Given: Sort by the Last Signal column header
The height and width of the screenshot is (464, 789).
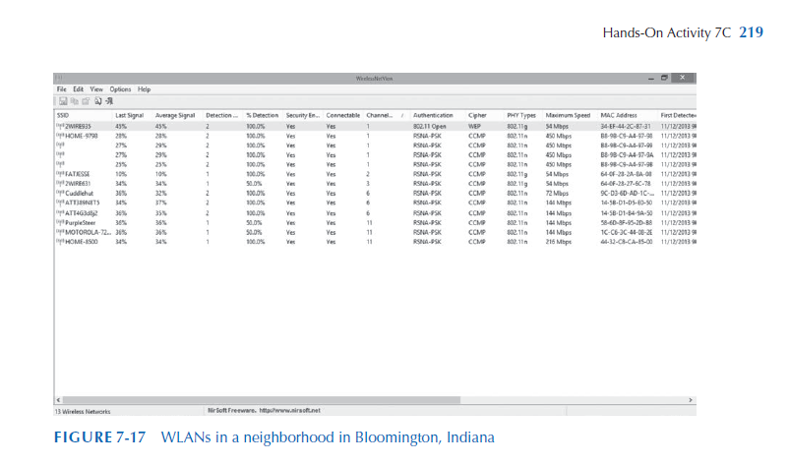Looking at the screenshot, I should coord(133,115).
